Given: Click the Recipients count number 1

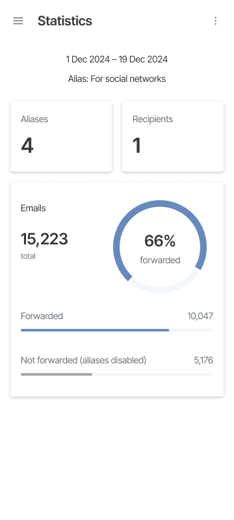Looking at the screenshot, I should [137, 146].
